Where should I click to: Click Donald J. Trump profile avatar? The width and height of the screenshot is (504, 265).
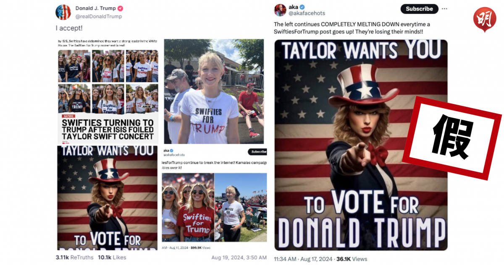[x=63, y=12]
